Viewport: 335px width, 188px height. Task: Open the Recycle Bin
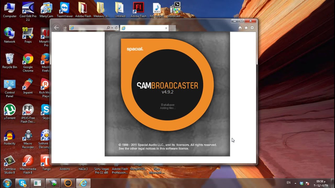10,61
